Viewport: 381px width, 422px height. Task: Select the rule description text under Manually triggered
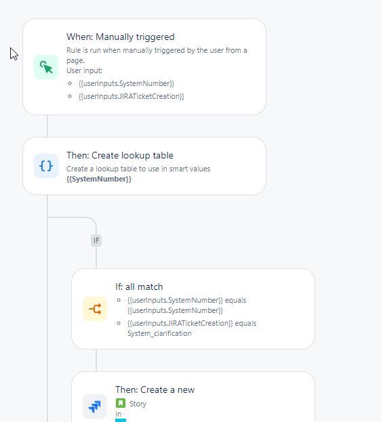(x=157, y=55)
